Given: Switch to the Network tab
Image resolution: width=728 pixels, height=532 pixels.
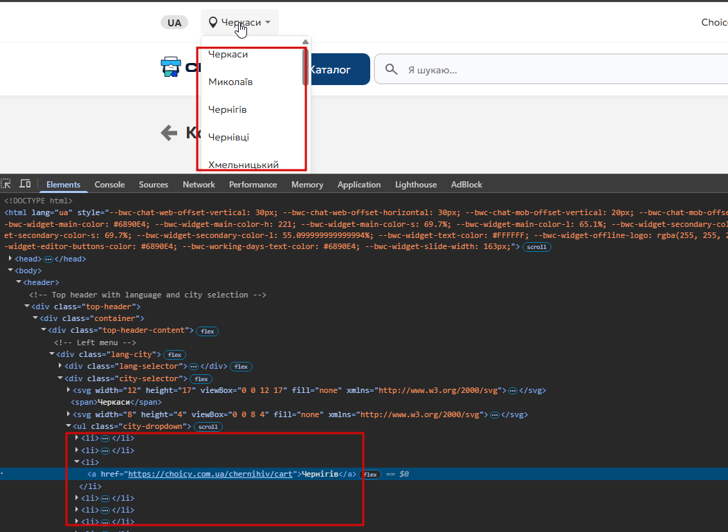Looking at the screenshot, I should point(199,184).
